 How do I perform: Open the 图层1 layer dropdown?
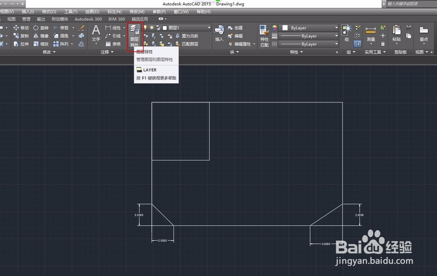tap(209, 28)
